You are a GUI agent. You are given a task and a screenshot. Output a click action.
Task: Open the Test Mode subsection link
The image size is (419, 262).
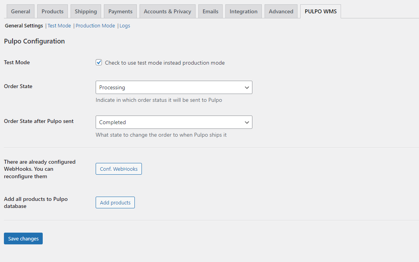coord(59,25)
